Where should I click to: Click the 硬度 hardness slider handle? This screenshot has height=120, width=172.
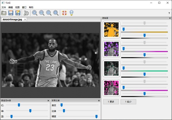point(96,117)
